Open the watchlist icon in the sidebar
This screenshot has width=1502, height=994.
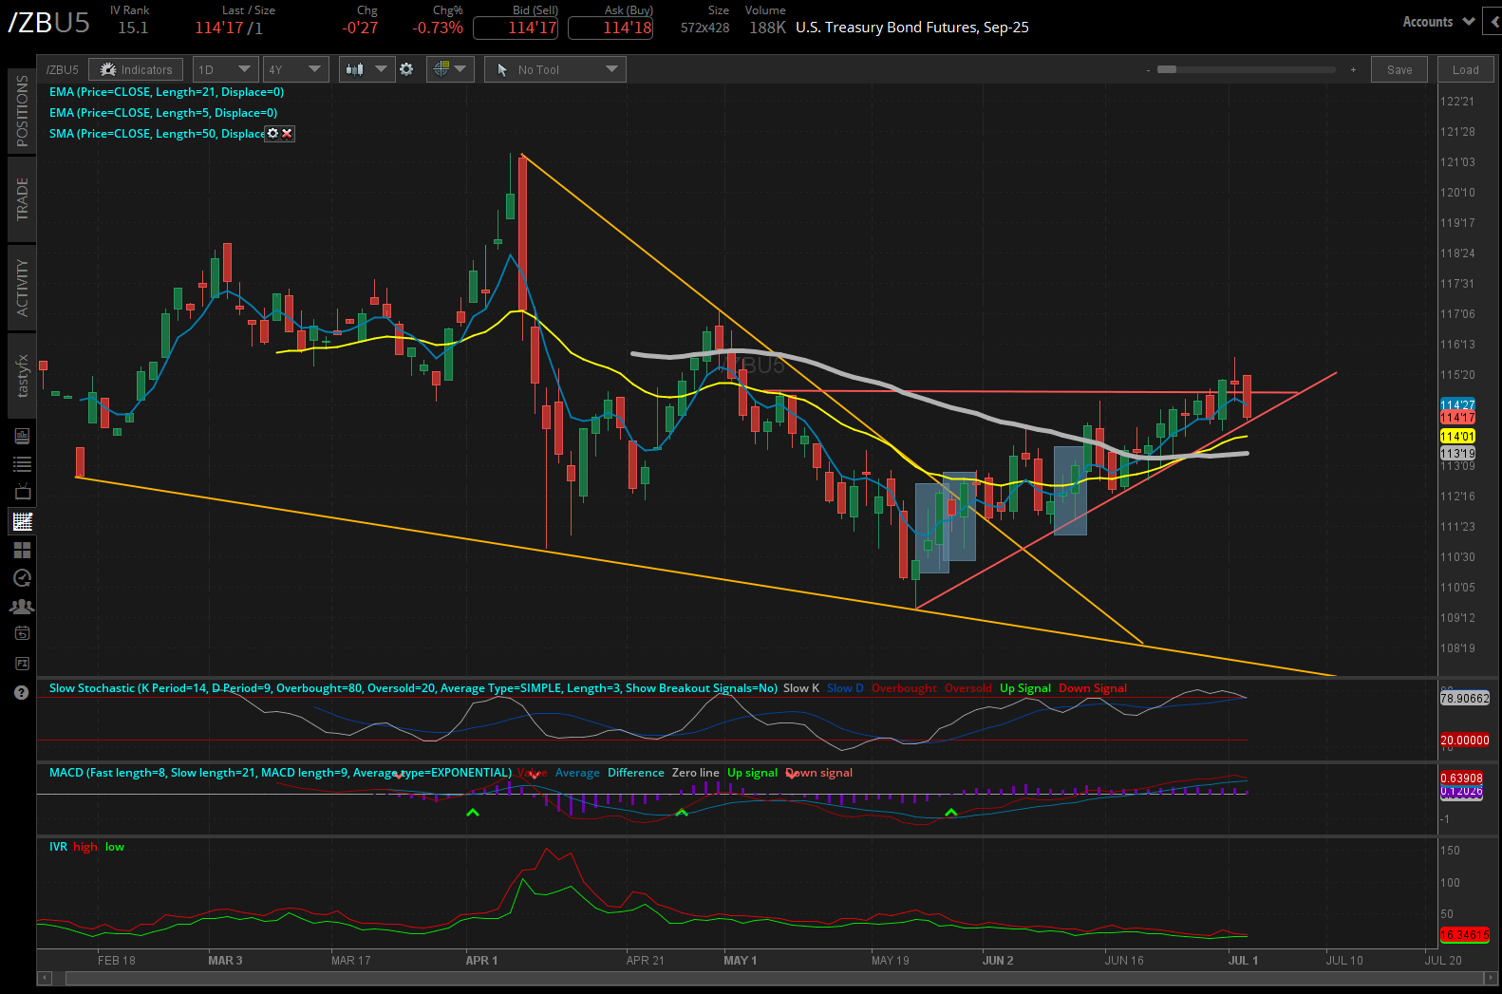(x=22, y=464)
